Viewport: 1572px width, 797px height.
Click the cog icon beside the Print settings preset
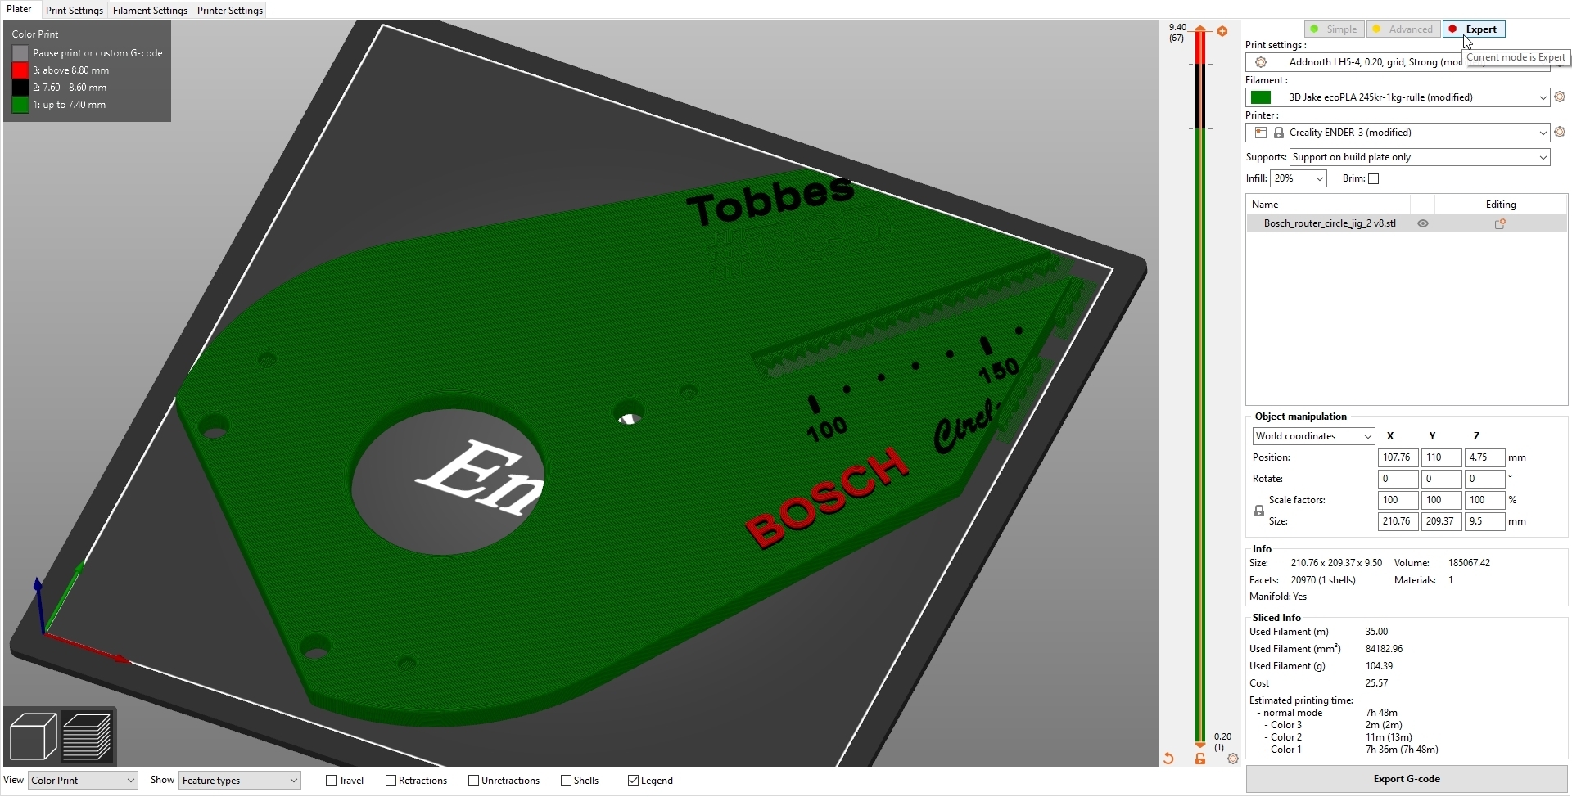point(1261,62)
